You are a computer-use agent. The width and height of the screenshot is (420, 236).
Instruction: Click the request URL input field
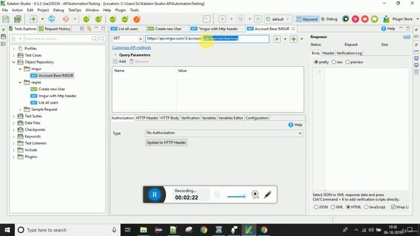(207, 39)
